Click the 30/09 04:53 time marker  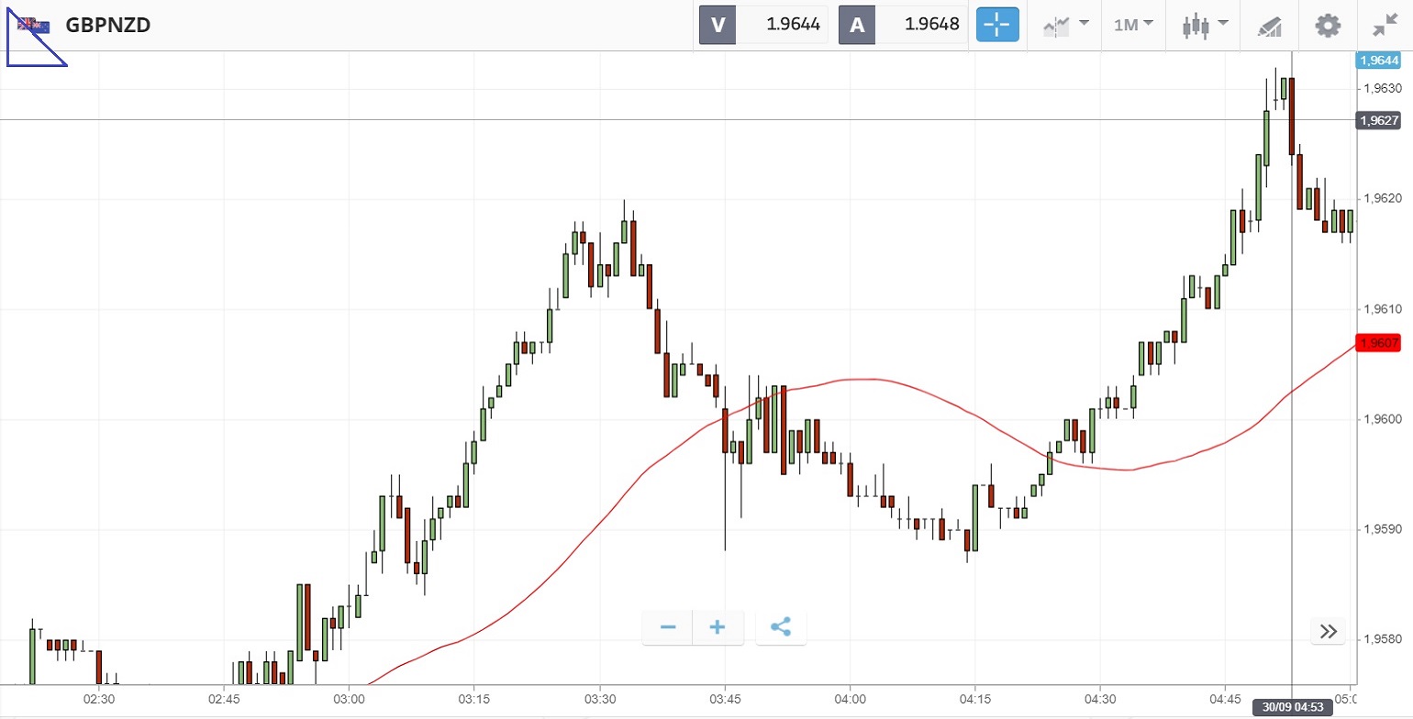coord(1291,707)
